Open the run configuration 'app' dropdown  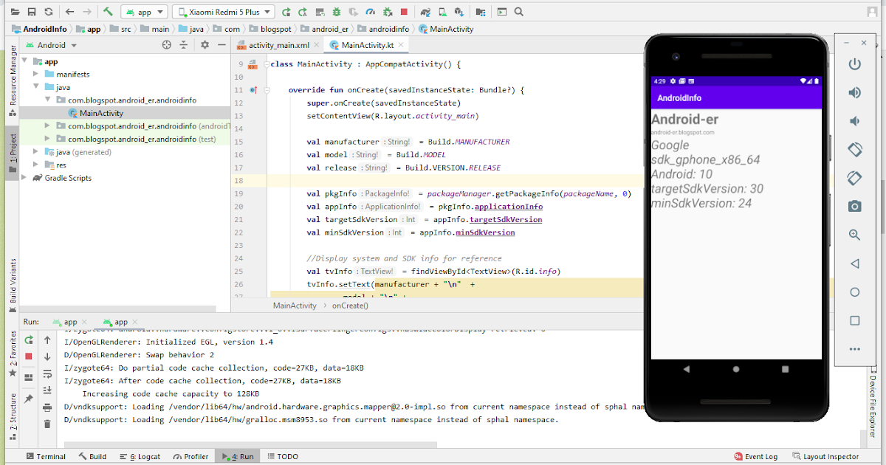144,11
